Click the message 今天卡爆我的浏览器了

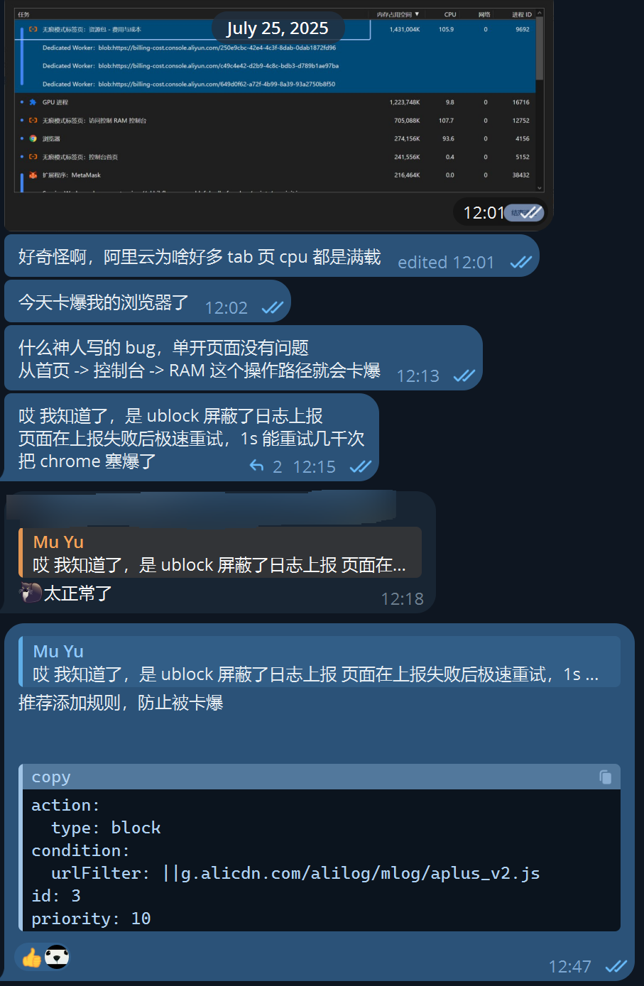click(104, 302)
